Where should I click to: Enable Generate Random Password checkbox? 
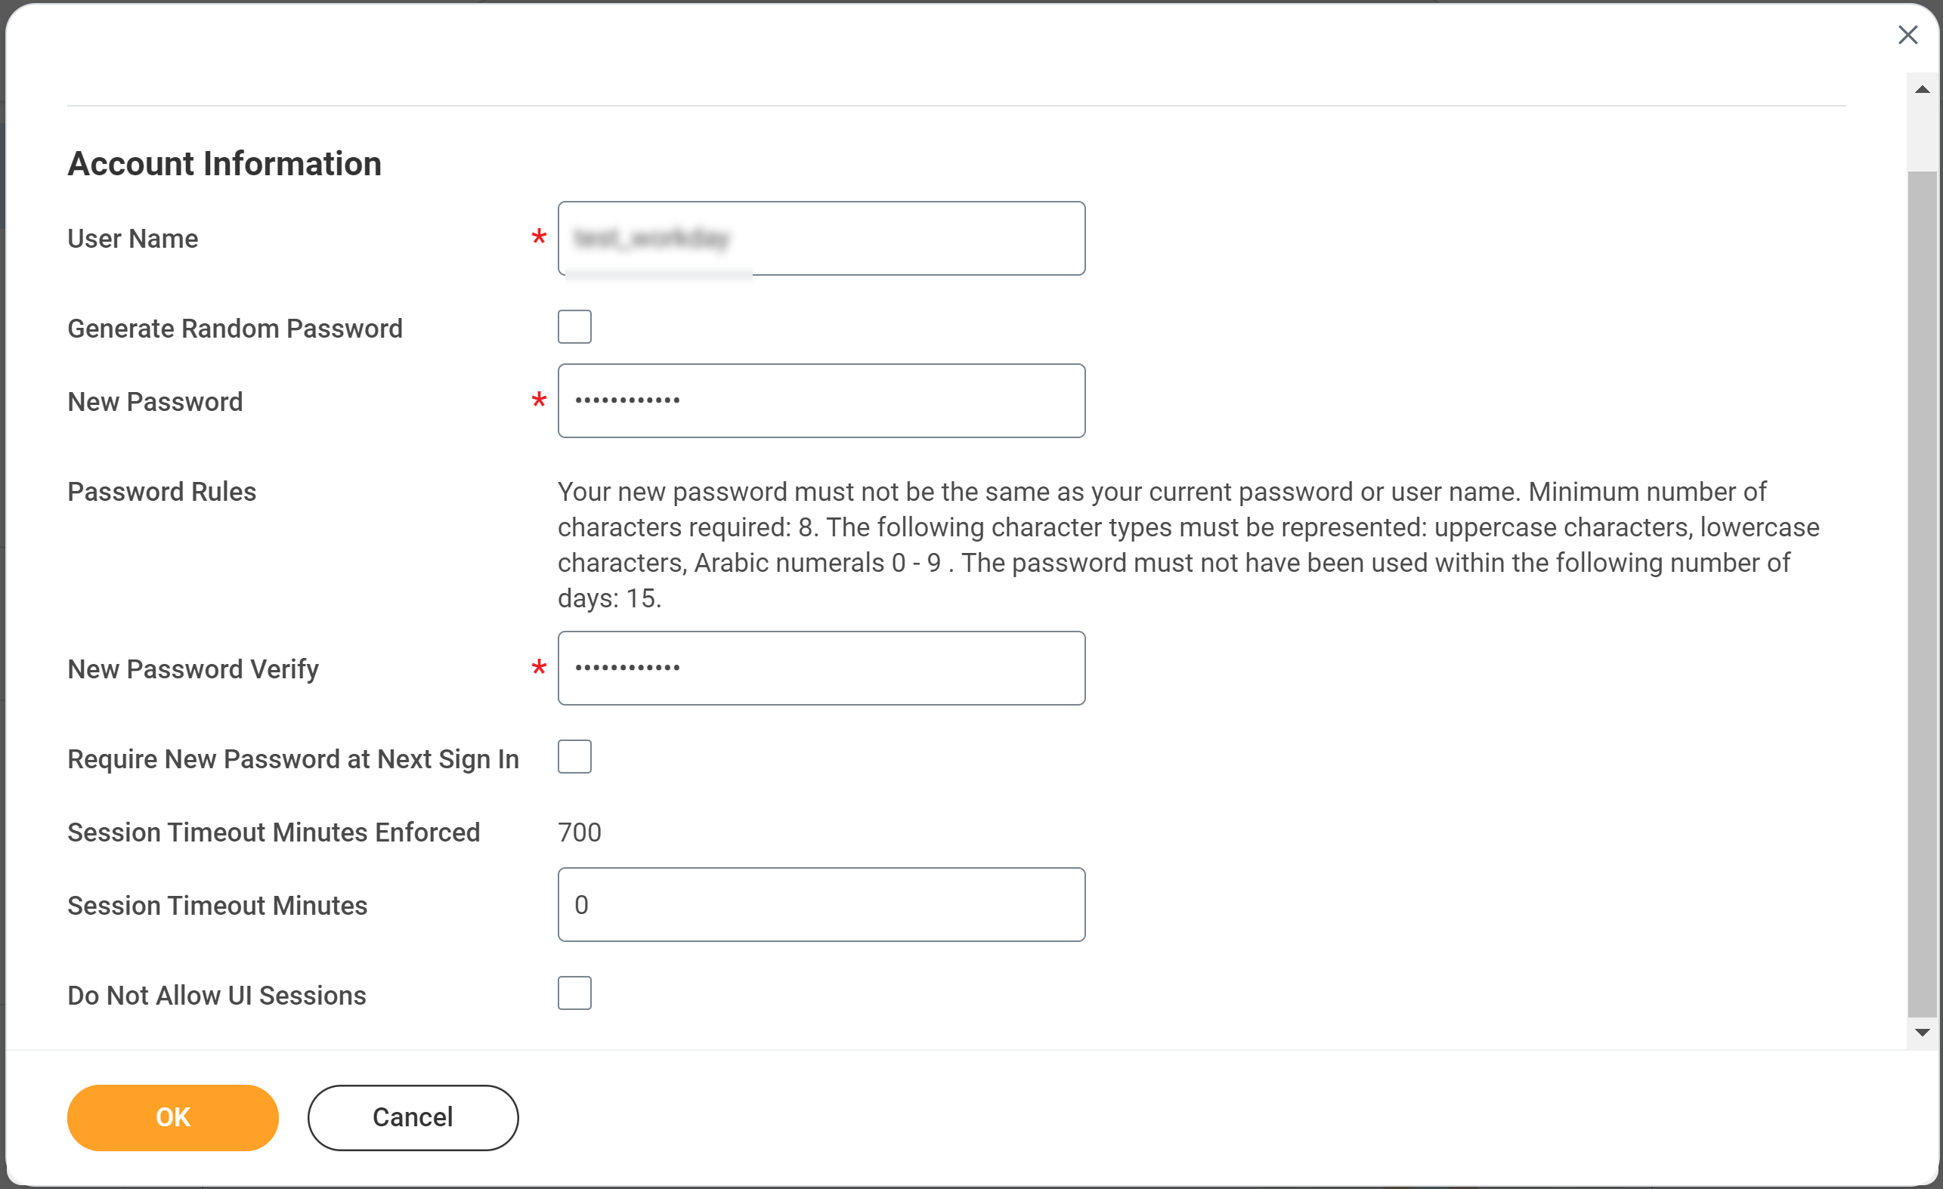coord(574,326)
